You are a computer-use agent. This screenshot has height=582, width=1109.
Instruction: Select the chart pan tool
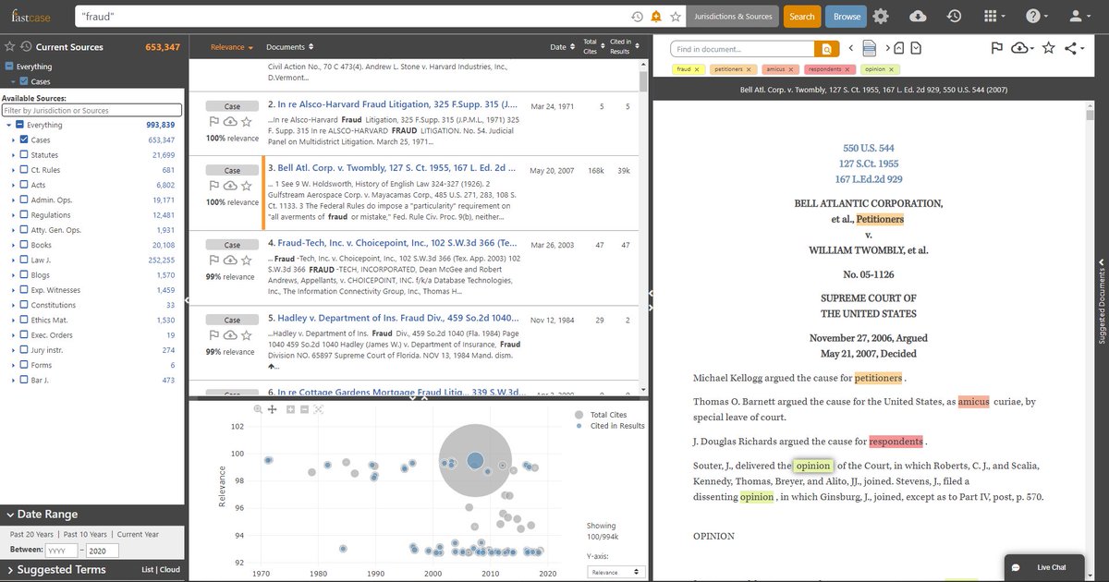point(273,408)
